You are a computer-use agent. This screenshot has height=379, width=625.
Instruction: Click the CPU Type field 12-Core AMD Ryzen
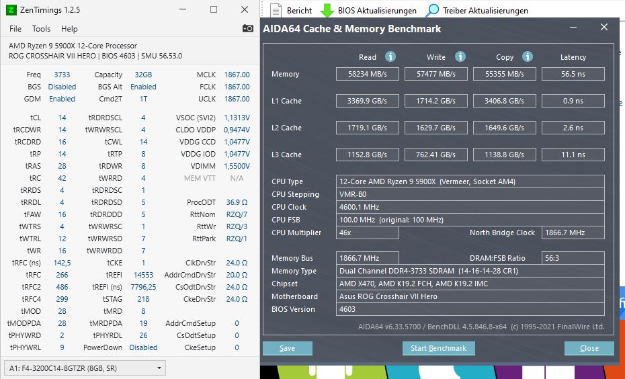pos(470,181)
